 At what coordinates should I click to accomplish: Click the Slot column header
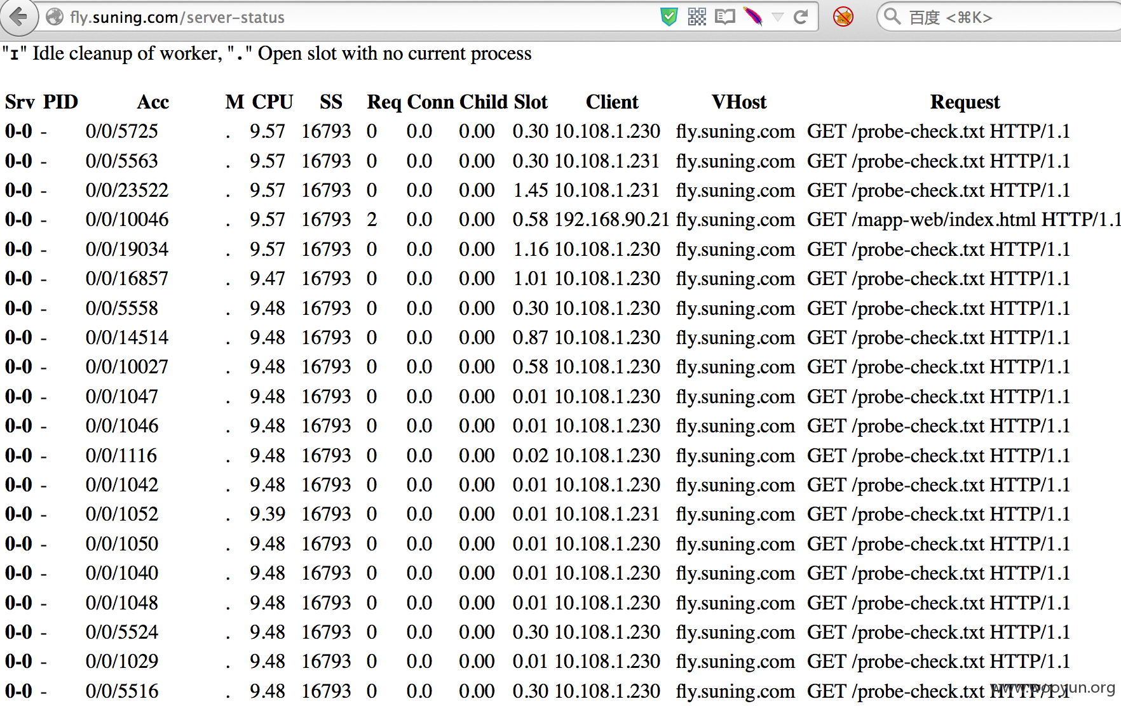coord(531,102)
